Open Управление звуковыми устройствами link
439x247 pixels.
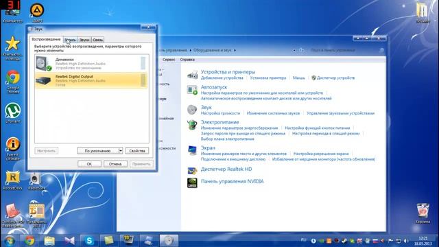(x=340, y=113)
